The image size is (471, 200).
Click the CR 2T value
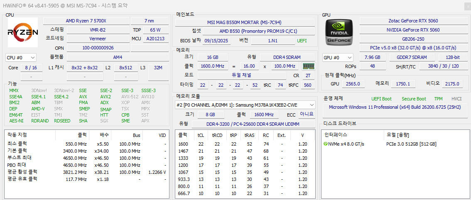pos(308,76)
